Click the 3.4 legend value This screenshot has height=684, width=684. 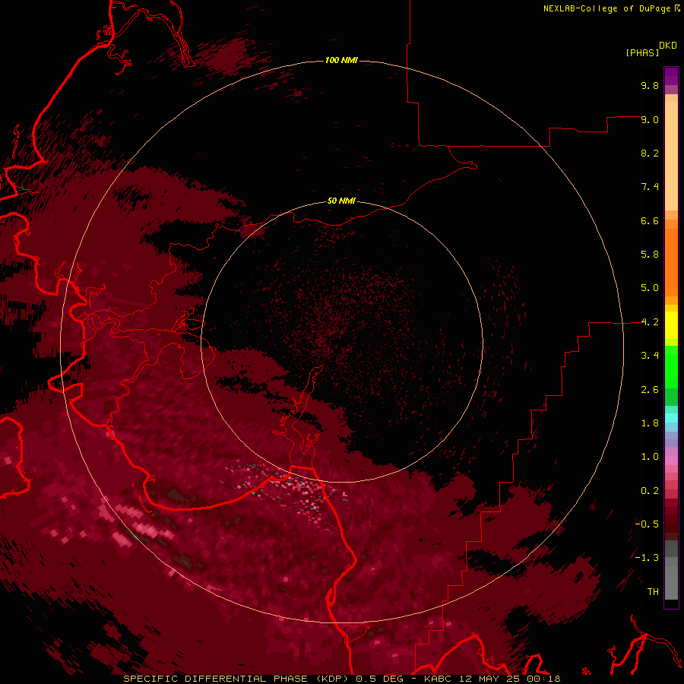(x=650, y=356)
